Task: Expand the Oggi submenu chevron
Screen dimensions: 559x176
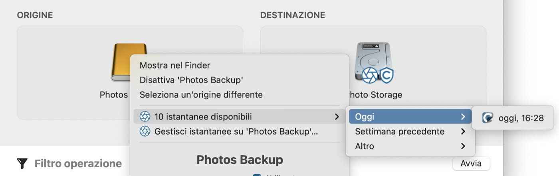Action: 463,117
